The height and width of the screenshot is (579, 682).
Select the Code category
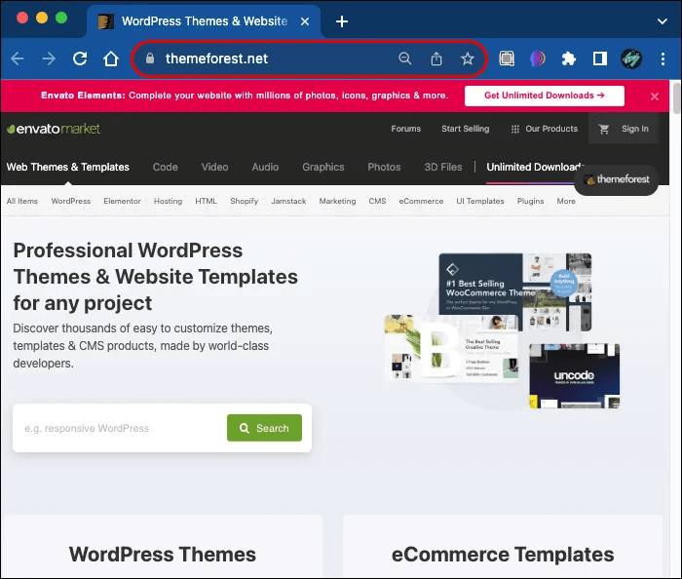click(x=166, y=167)
